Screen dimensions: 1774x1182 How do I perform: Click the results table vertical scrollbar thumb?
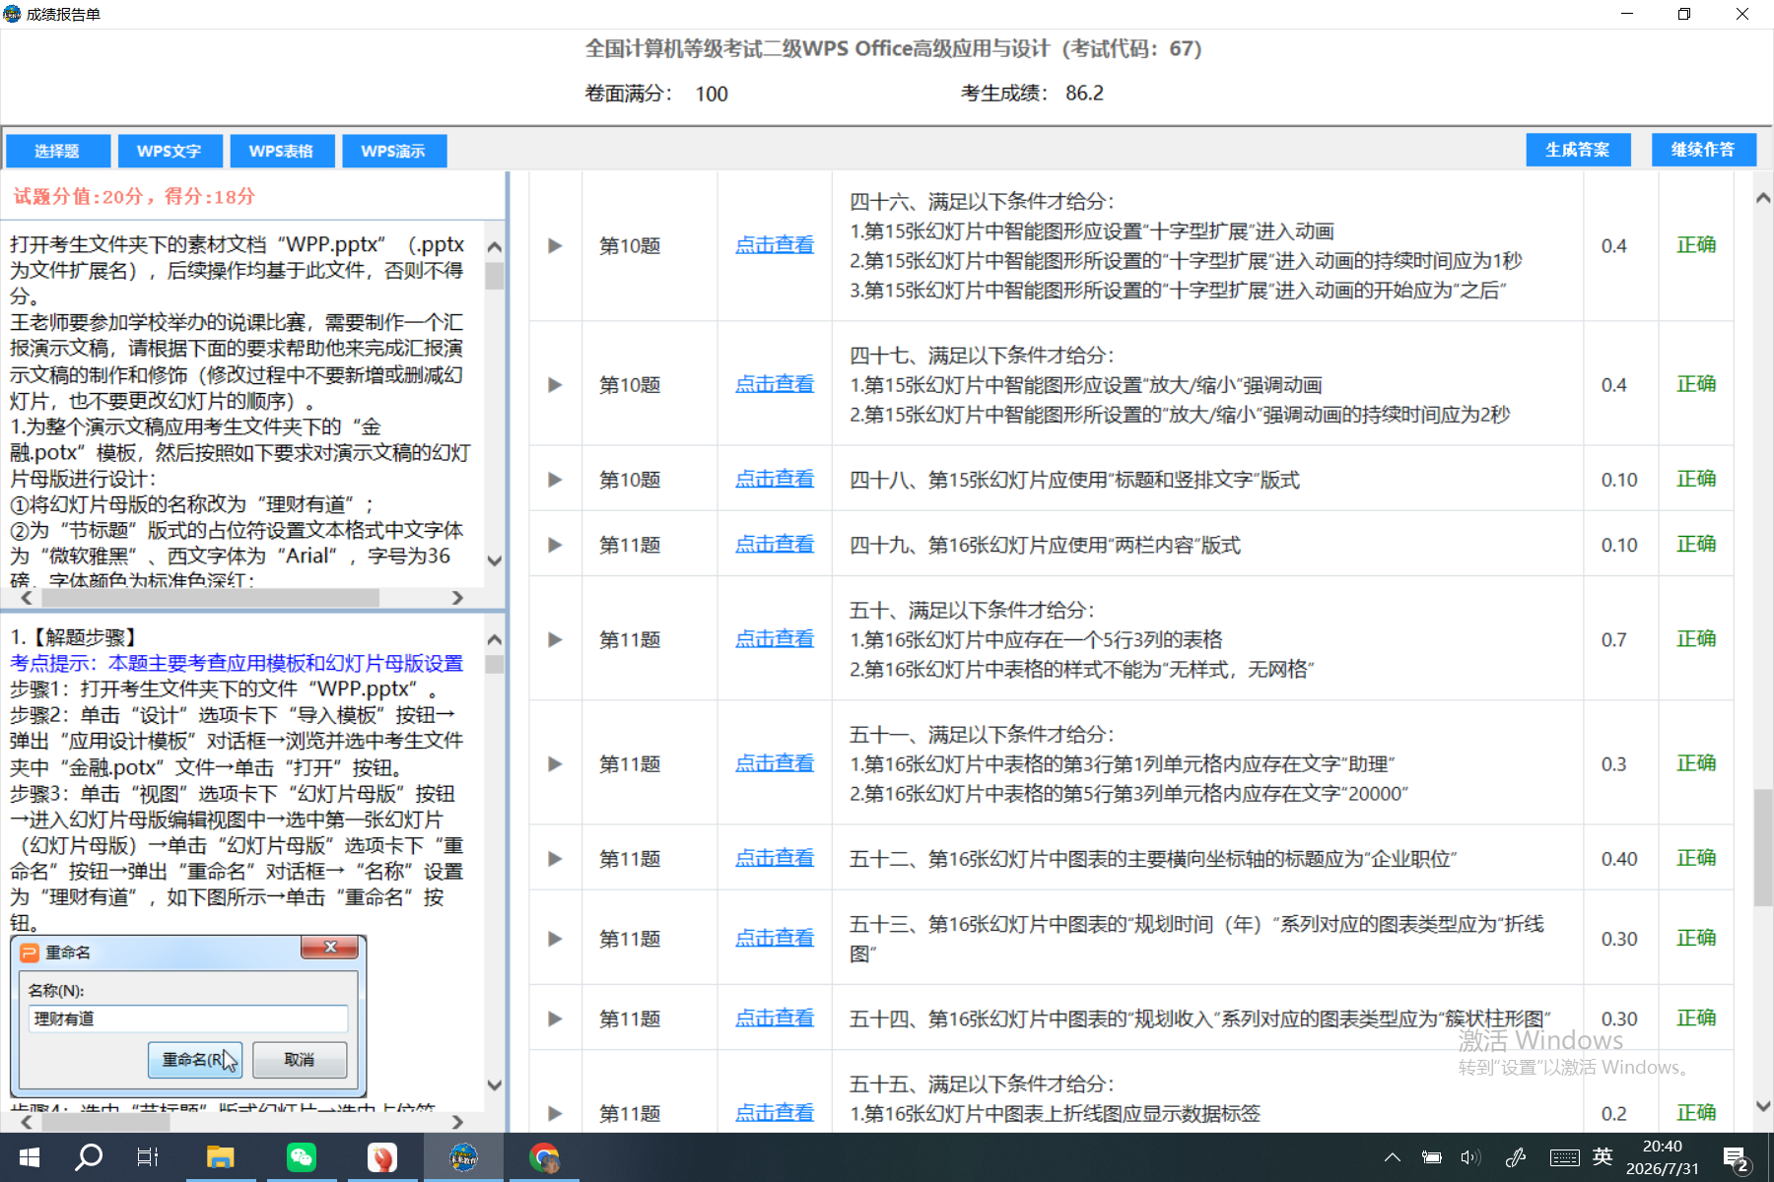coord(1763,847)
